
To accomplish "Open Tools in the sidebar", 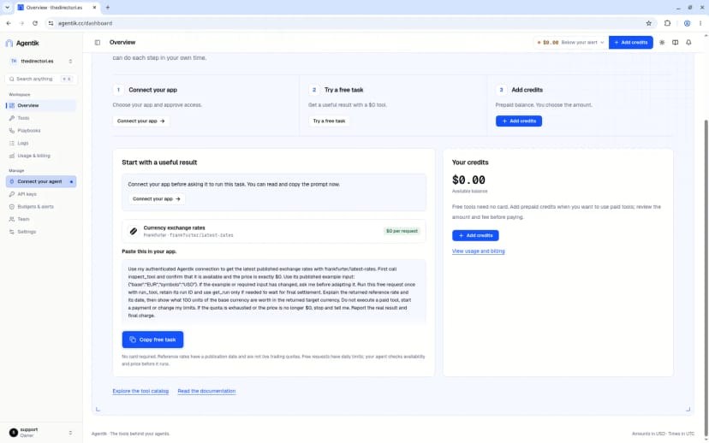I will pyautogui.click(x=41, y=118).
